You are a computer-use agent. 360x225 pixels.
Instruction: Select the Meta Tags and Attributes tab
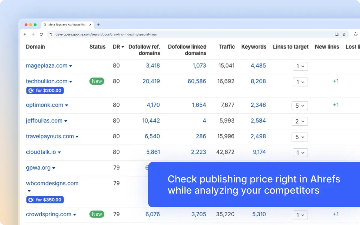pyautogui.click(x=66, y=25)
